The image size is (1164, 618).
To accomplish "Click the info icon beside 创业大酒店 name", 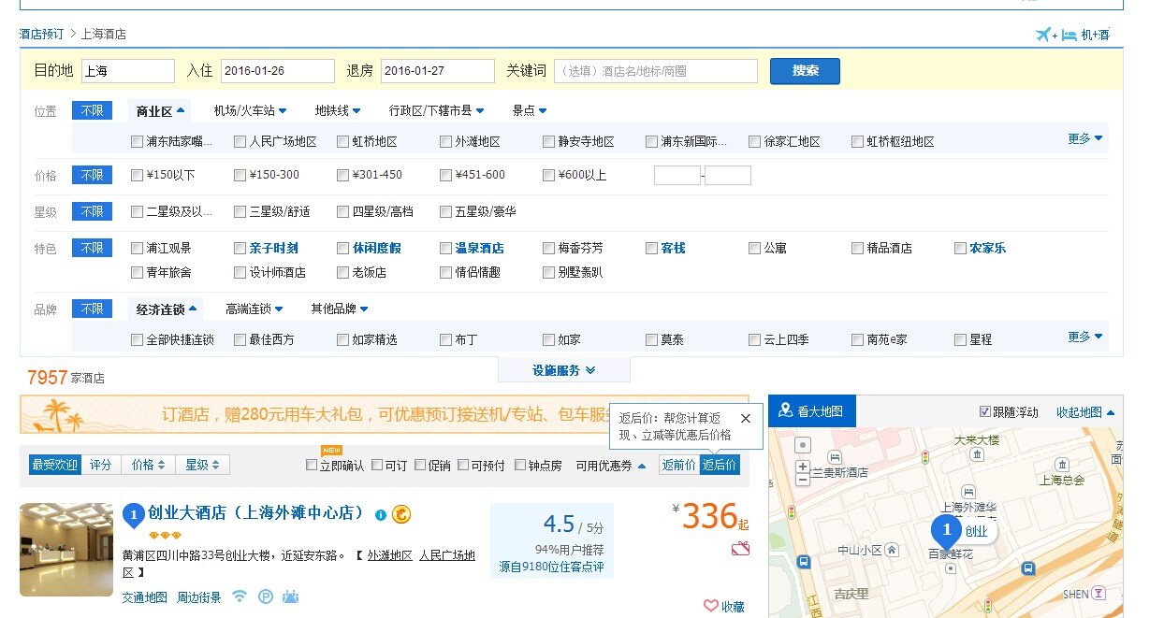I will [381, 514].
